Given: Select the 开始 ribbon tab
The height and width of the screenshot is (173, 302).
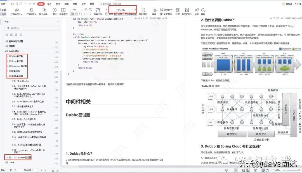Looking at the screenshot, I should pos(41,4).
